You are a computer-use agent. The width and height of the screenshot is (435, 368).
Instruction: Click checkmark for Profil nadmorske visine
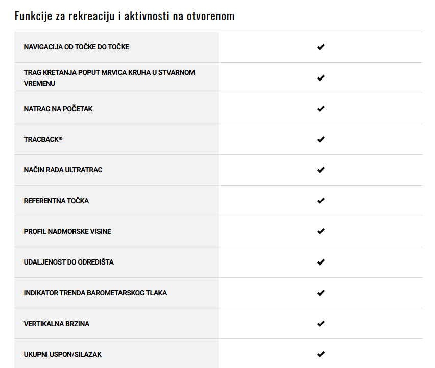coord(321,231)
